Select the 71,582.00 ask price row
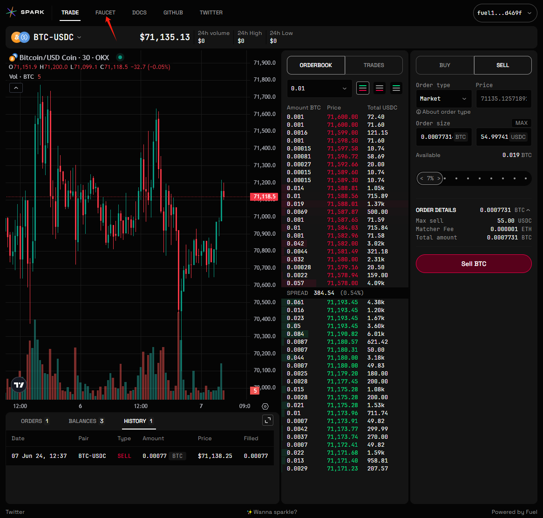543x518 pixels. pos(345,244)
